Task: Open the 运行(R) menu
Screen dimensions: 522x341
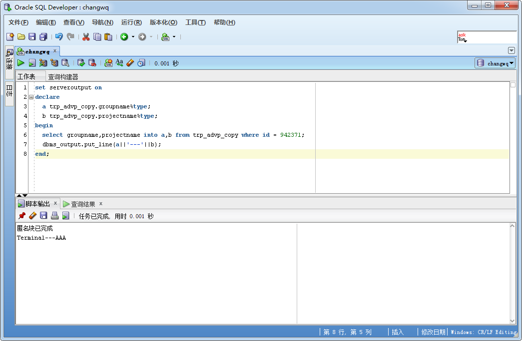Action: click(131, 22)
